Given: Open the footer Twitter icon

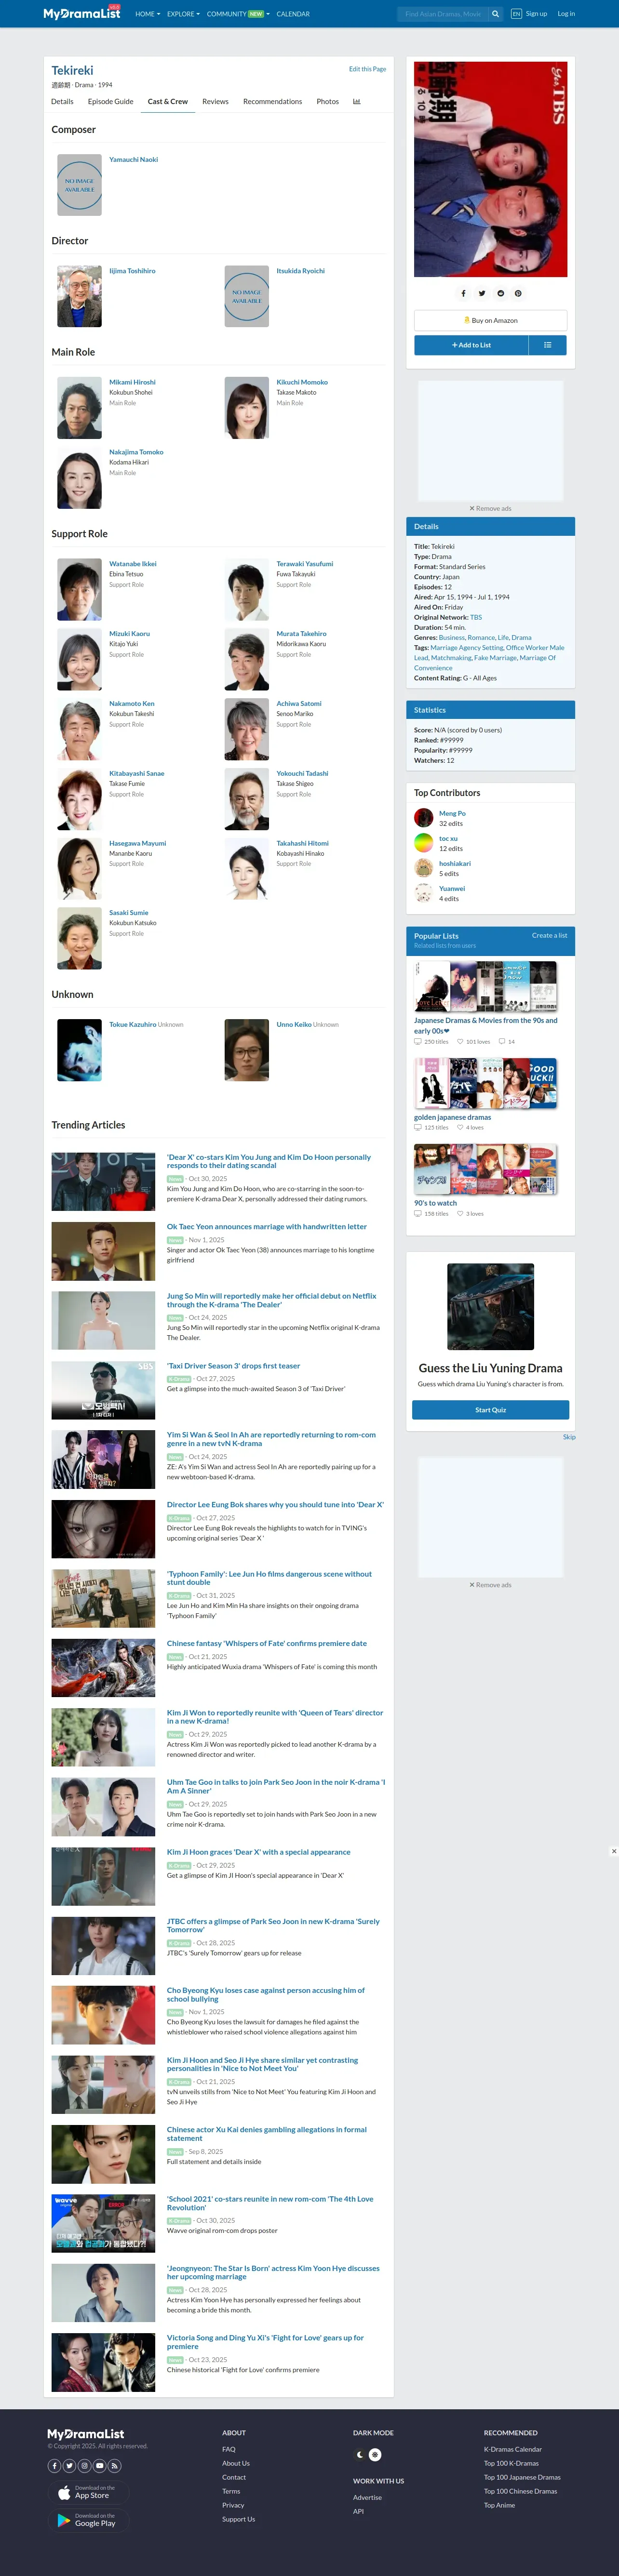Looking at the screenshot, I should click(x=70, y=2465).
